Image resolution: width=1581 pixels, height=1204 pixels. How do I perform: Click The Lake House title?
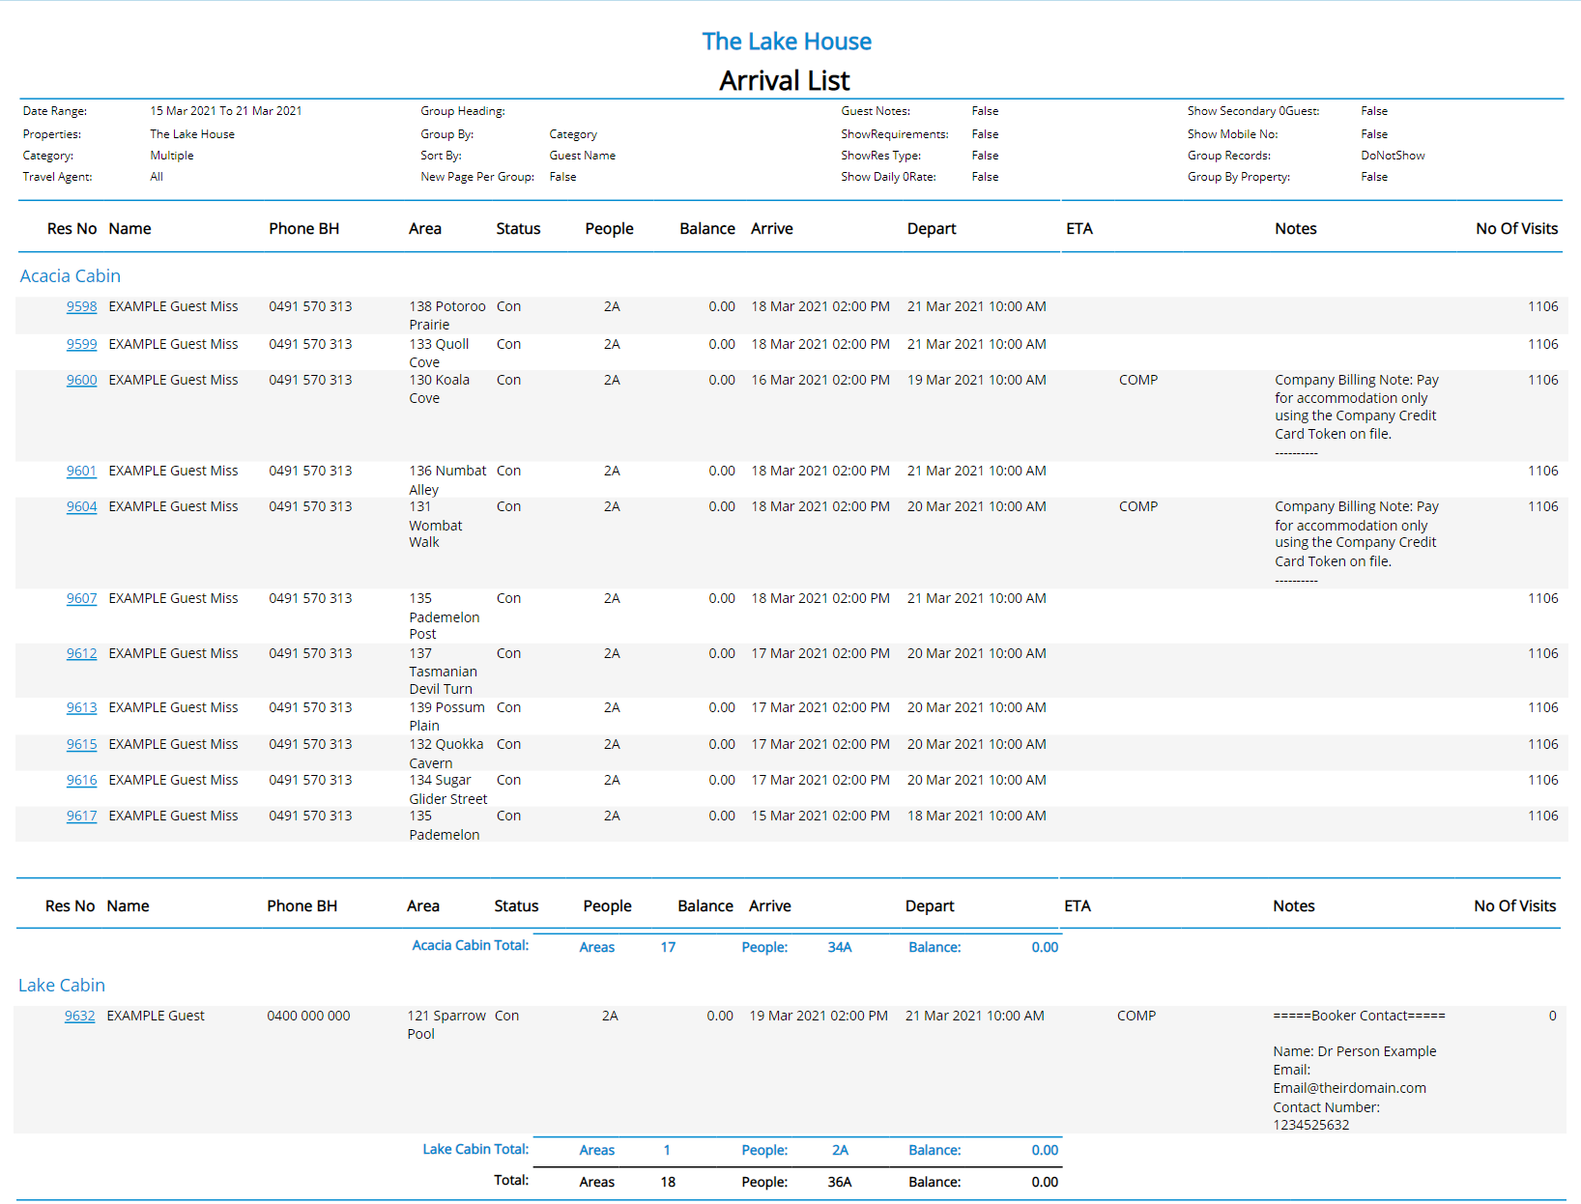point(787,42)
